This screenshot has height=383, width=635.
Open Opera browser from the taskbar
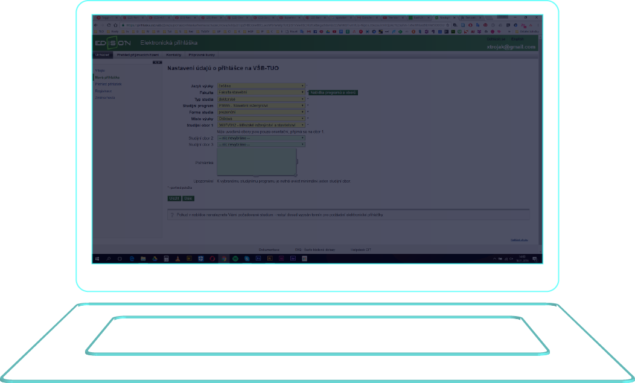(212, 259)
